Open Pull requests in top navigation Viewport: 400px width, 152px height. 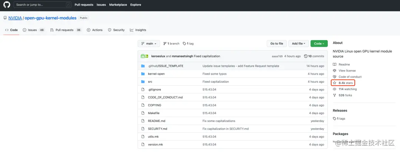tap(84, 4)
